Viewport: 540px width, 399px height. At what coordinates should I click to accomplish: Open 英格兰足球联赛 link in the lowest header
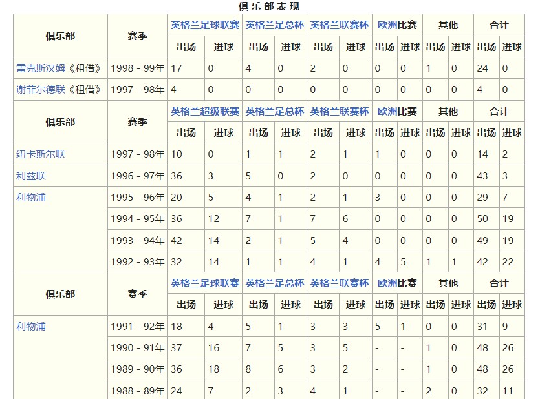[205, 283]
